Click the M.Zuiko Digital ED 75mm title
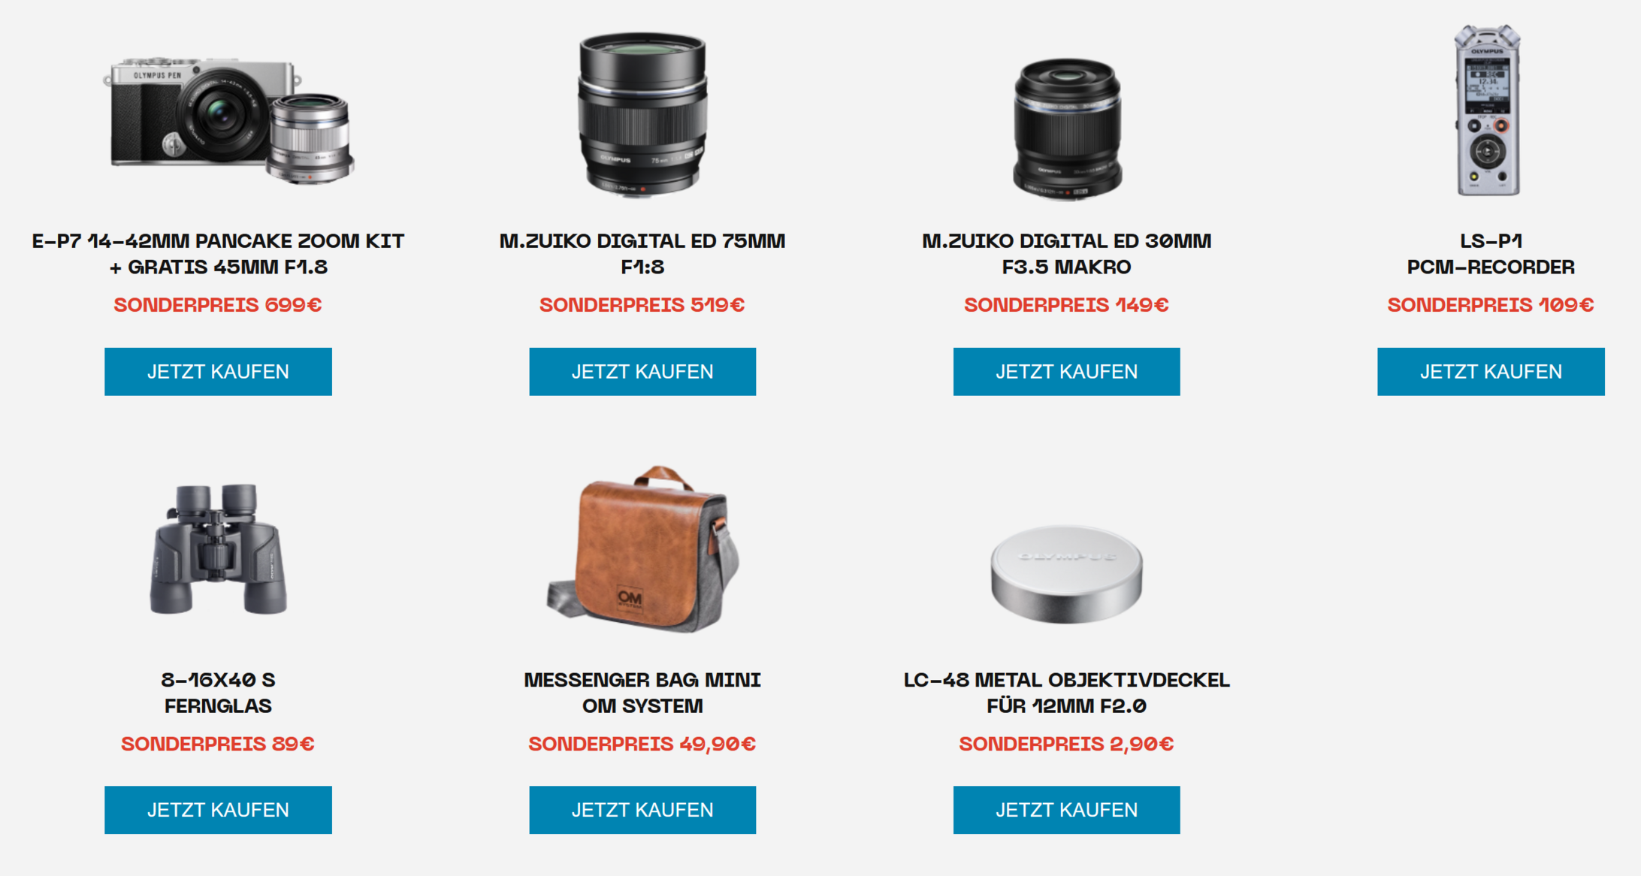 point(642,254)
